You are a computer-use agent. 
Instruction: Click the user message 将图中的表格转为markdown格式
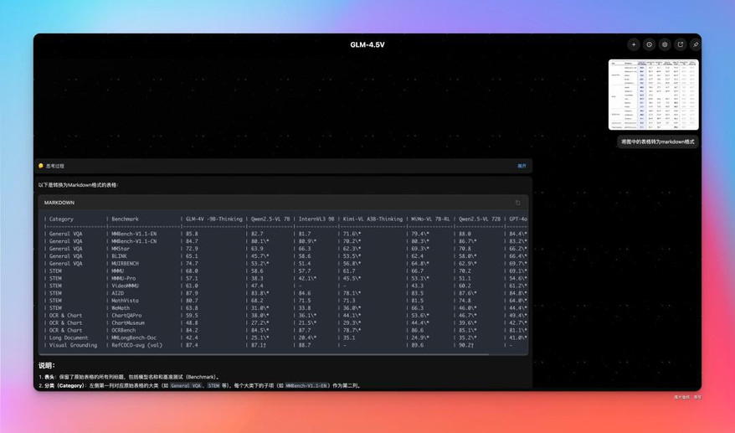pyautogui.click(x=658, y=142)
